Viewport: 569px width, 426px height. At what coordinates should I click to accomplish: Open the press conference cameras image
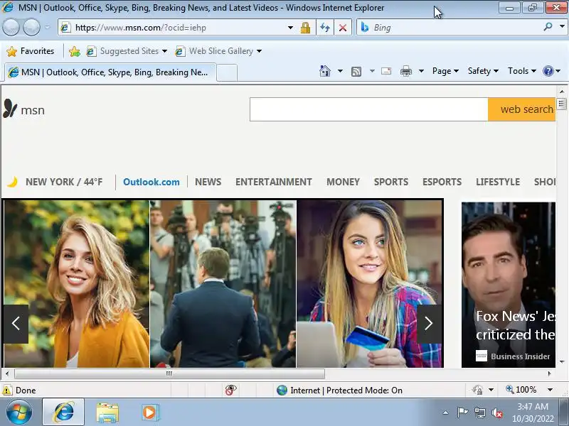(x=223, y=284)
